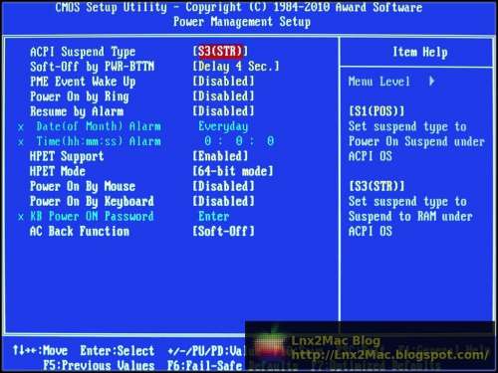Toggle the PME Event Wake Up Disabled value
The width and height of the screenshot is (498, 373).
223,82
